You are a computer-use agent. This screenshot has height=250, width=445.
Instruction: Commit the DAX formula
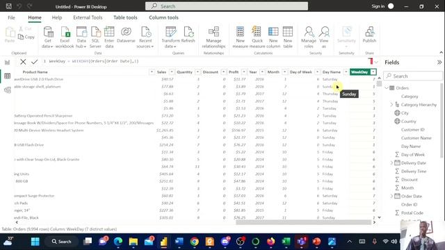(35, 62)
